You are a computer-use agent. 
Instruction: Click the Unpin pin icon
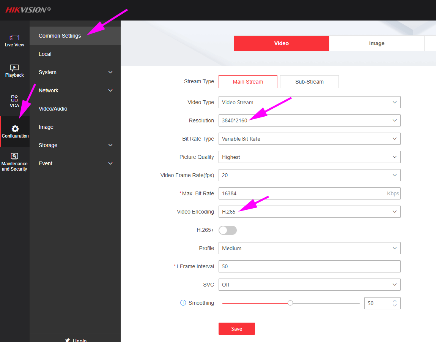(x=68, y=340)
